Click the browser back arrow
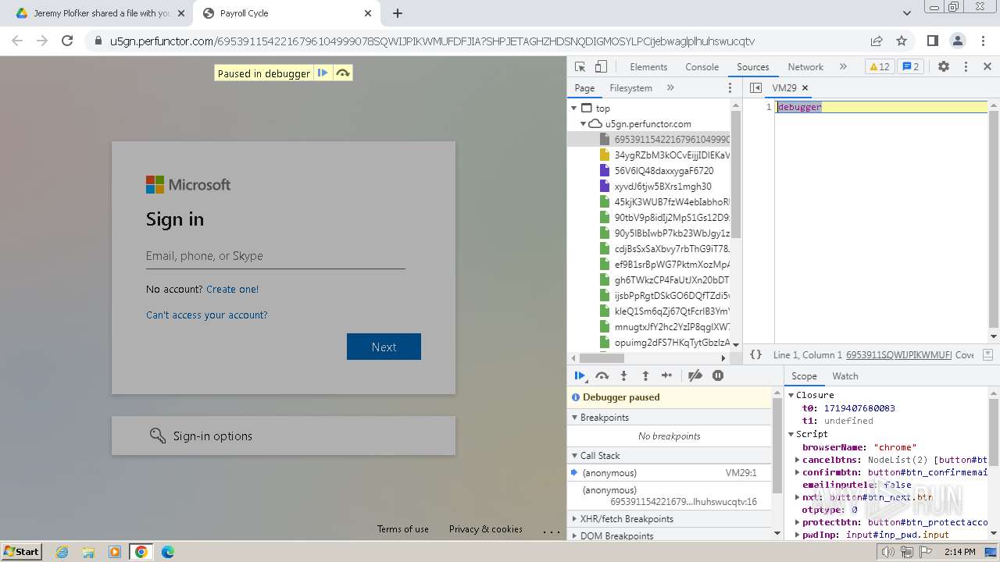Screen dimensions: 1000x562 17,41
